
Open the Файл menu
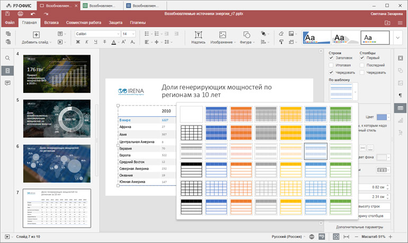pos(10,23)
